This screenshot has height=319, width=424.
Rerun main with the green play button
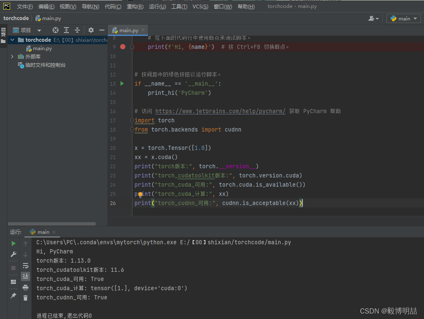coord(13,243)
